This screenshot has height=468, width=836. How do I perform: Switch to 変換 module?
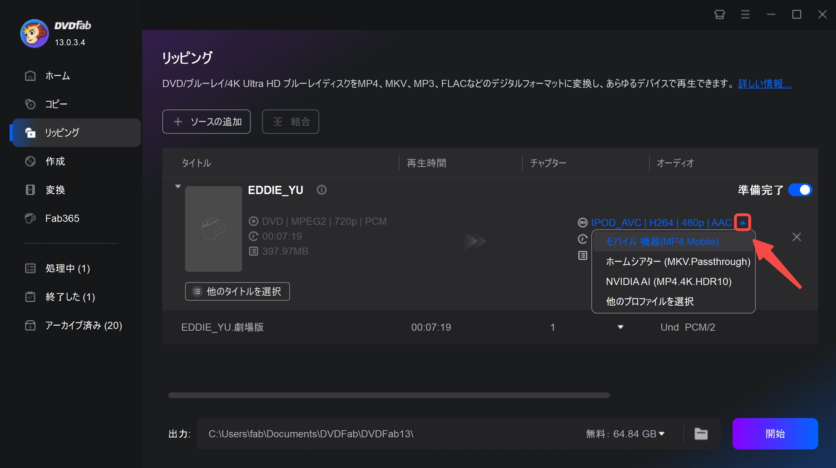76,190
